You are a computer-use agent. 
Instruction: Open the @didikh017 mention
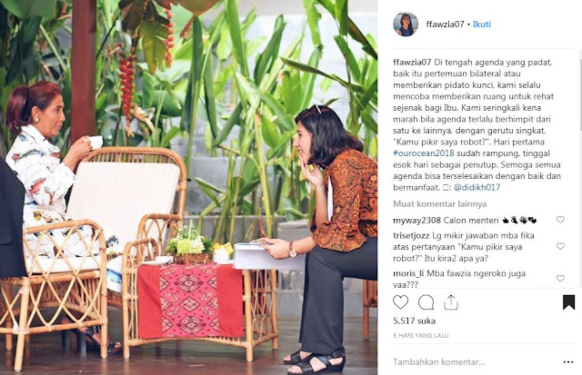pos(477,187)
